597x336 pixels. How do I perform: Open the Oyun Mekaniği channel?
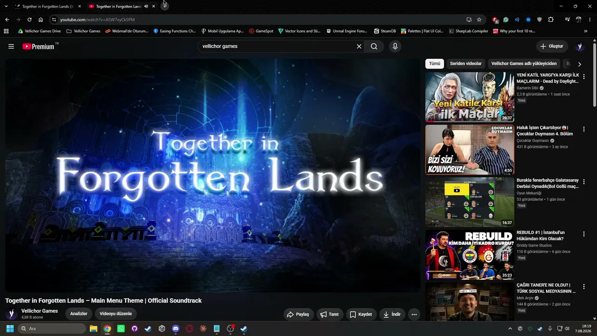click(529, 193)
